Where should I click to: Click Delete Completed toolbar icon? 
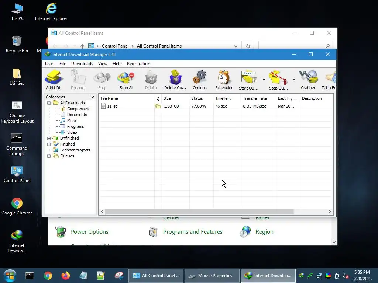coord(175,80)
